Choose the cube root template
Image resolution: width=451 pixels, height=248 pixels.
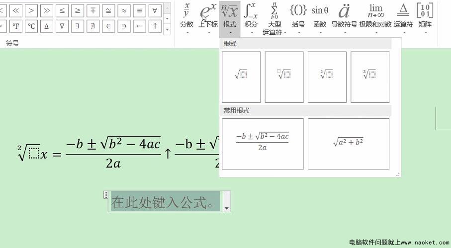pyautogui.click(x=369, y=77)
